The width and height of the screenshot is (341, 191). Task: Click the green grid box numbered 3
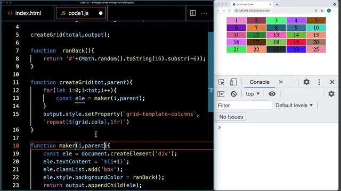(x=276, y=21)
